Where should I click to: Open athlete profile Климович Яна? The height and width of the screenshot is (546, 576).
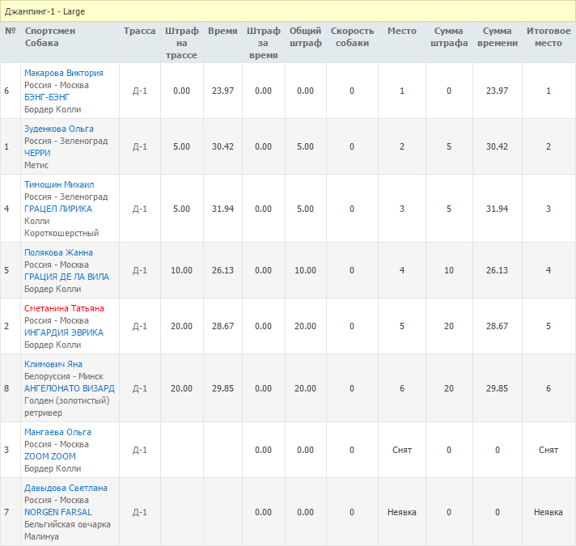[54, 364]
